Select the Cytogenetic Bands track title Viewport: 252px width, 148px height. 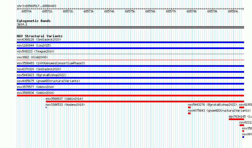(34, 21)
